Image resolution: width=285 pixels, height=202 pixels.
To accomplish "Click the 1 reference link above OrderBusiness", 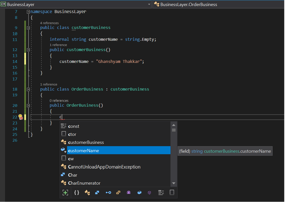I will (x=49, y=84).
